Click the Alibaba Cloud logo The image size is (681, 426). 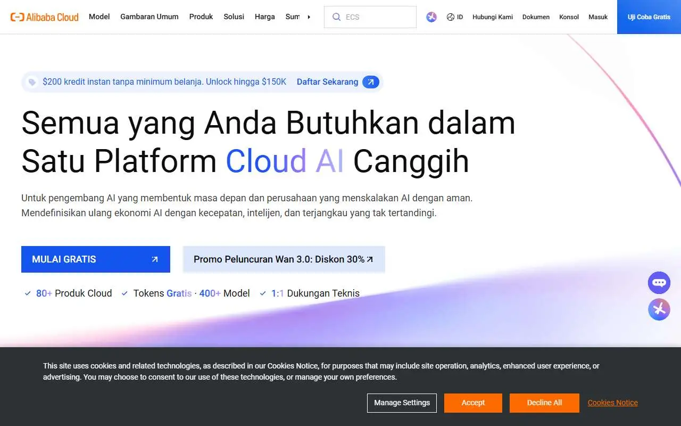(45, 17)
